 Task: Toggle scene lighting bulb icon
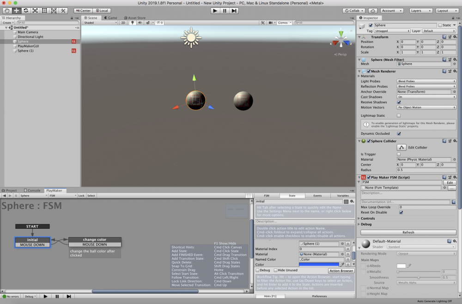pyautogui.click(x=132, y=23)
